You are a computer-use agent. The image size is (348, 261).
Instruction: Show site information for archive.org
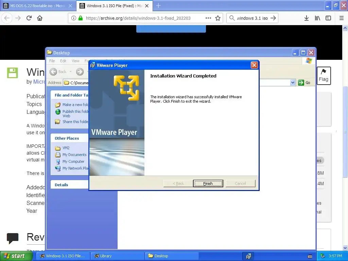[x=74, y=18]
